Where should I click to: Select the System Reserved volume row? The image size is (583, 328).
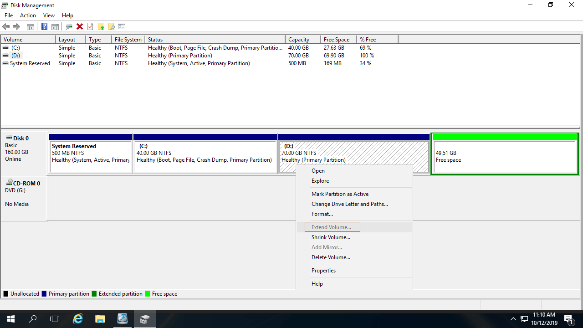30,63
